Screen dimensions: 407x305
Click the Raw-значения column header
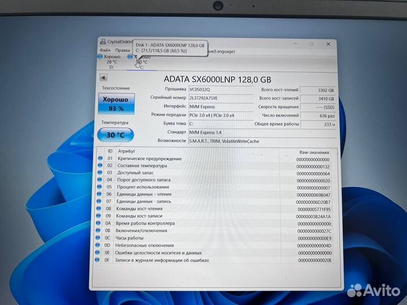pyautogui.click(x=314, y=152)
